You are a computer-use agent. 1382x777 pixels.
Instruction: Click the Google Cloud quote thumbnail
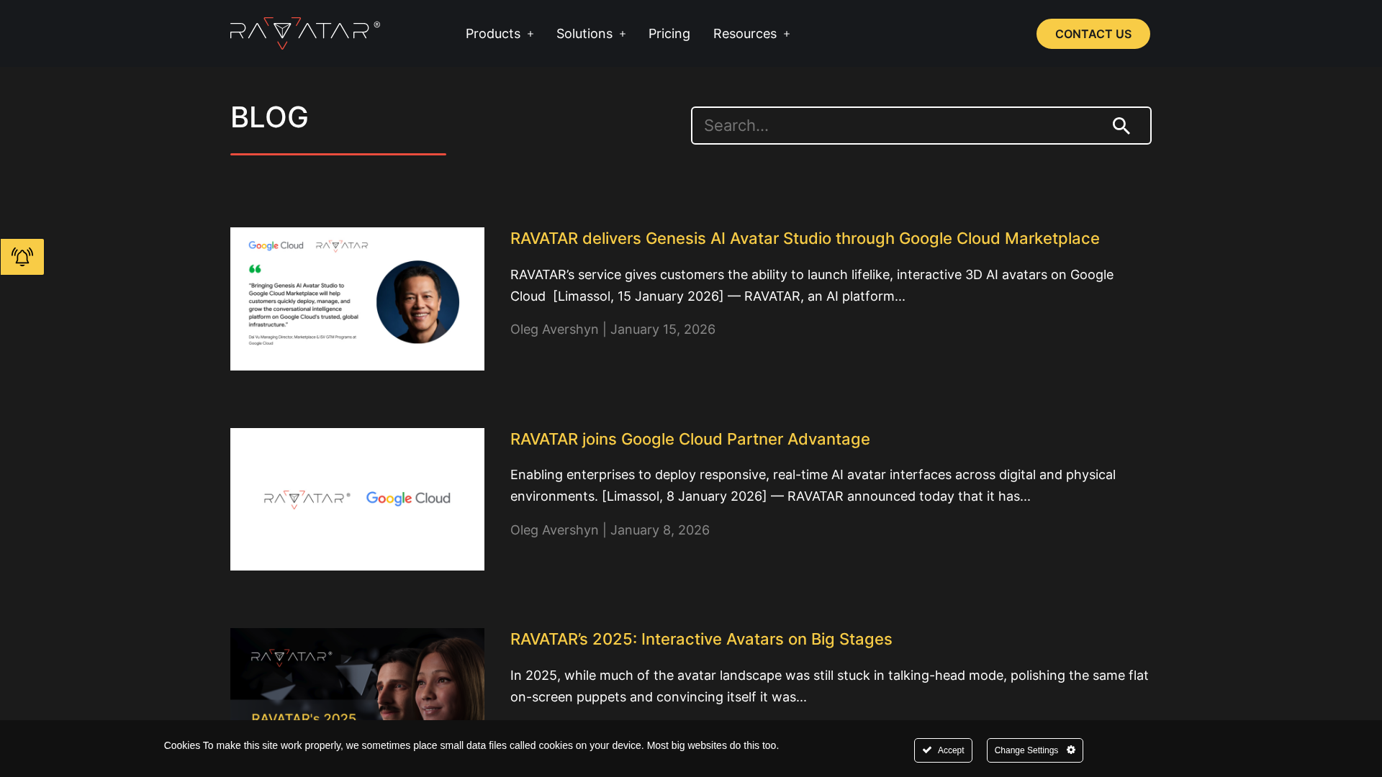click(357, 299)
